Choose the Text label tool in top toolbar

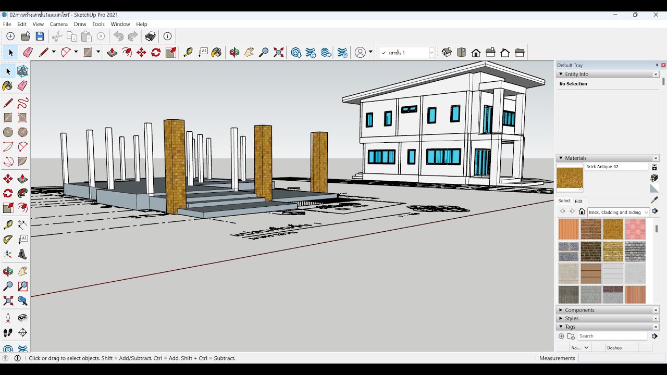(203, 53)
